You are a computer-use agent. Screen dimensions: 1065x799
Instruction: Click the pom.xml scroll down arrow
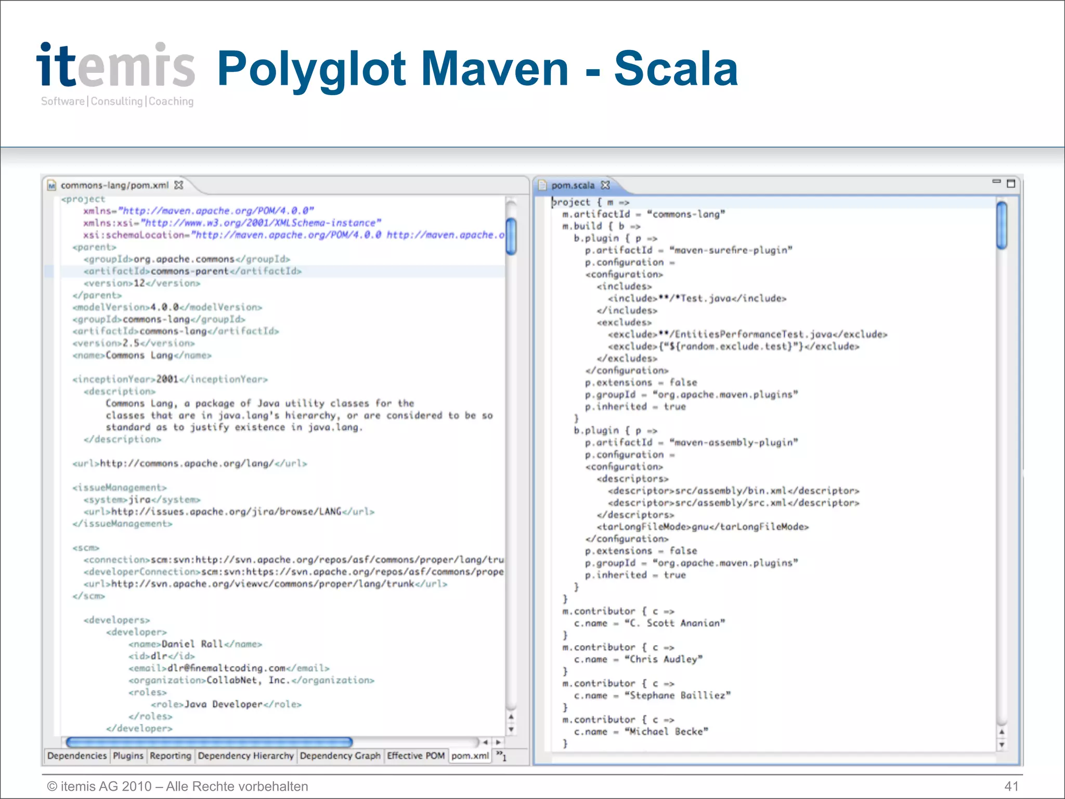(x=511, y=729)
